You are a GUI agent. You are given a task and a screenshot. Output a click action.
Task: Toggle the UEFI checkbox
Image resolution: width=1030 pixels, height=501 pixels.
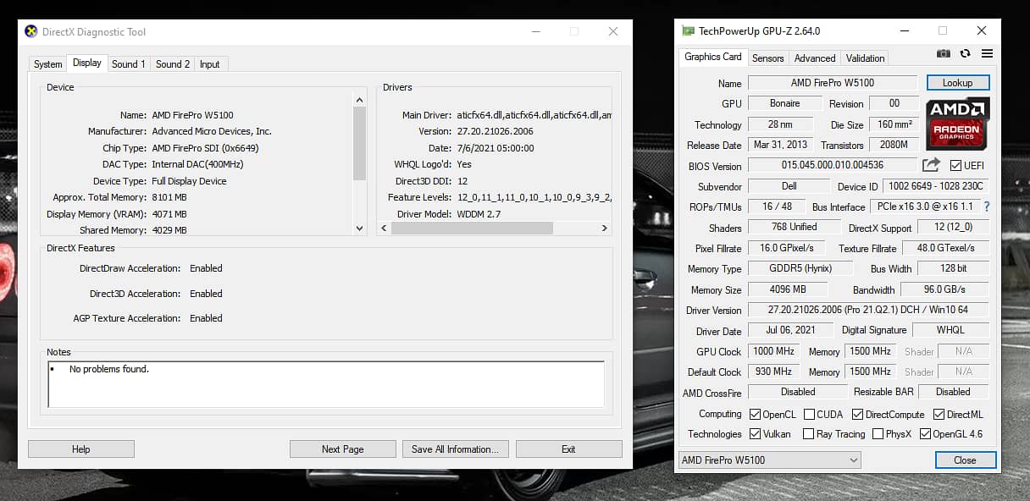(955, 166)
